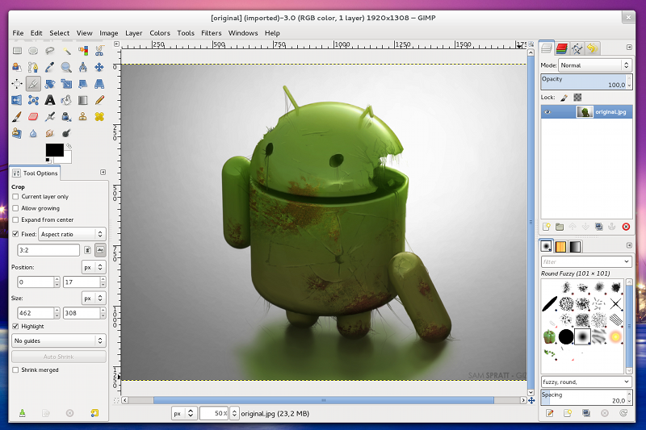
Task: Select the Scissors Select tool
Action: [99, 51]
